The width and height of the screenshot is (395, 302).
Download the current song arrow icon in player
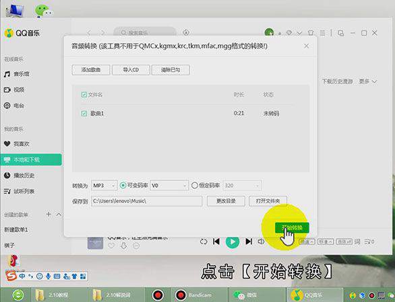coord(123,246)
